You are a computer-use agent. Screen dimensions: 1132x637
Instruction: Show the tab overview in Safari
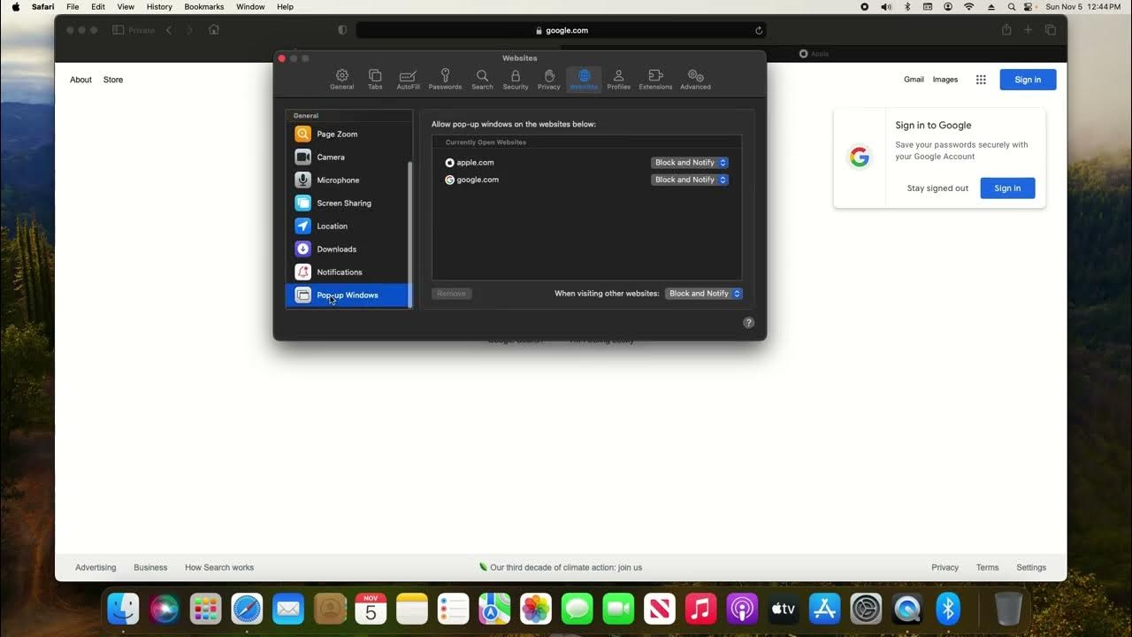click(1051, 30)
